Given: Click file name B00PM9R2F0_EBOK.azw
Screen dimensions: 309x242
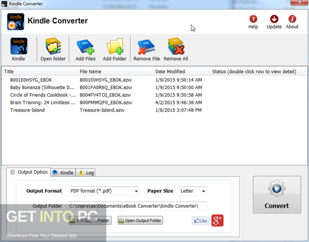Looking at the screenshot, I should (x=106, y=103).
